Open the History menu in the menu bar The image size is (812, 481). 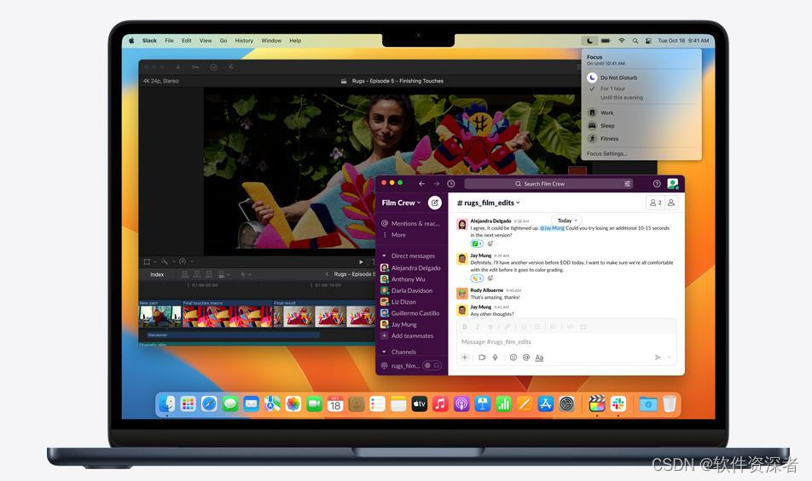click(x=244, y=40)
